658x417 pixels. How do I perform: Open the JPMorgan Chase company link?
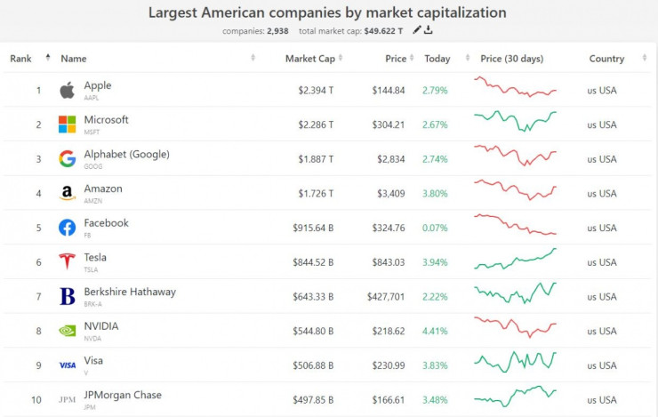[x=123, y=395]
